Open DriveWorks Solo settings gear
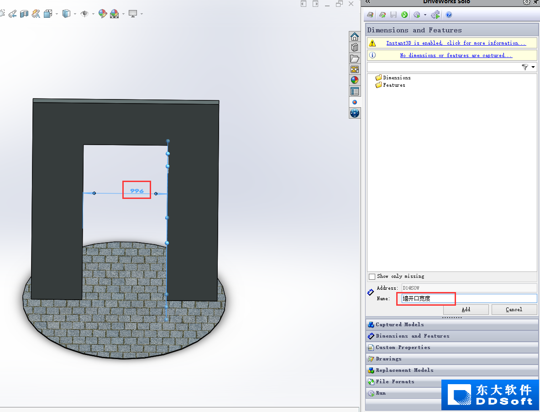Viewport: 540px width, 412px height. tap(526, 2)
